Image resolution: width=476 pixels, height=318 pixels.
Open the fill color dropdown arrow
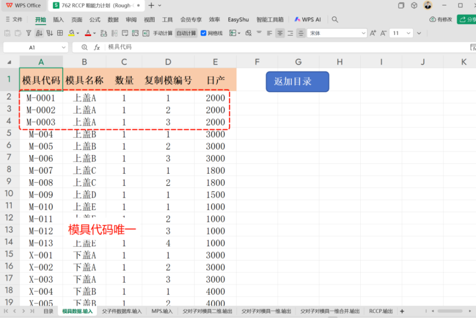78,33
